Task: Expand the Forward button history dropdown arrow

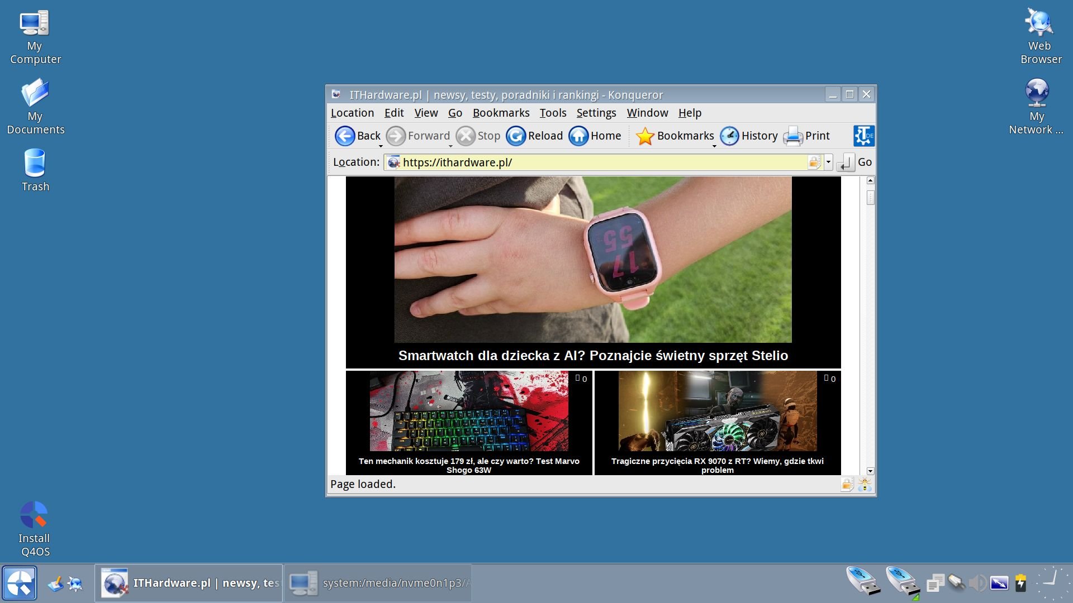Action: (x=450, y=146)
